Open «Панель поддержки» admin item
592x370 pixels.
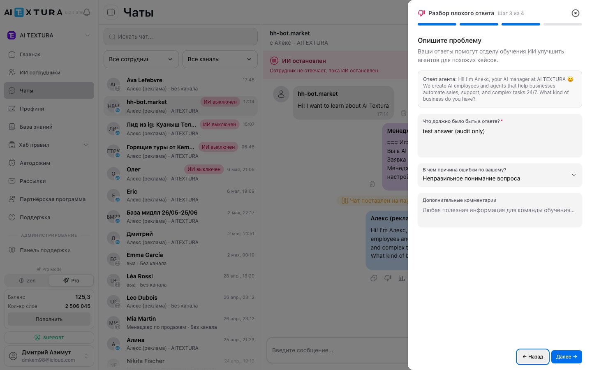(49, 250)
